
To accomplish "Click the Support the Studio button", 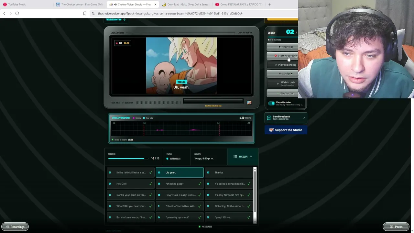I will (286, 130).
